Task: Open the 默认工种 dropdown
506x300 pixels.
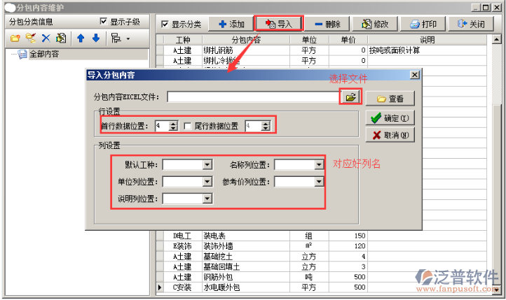Action: click(x=207, y=165)
